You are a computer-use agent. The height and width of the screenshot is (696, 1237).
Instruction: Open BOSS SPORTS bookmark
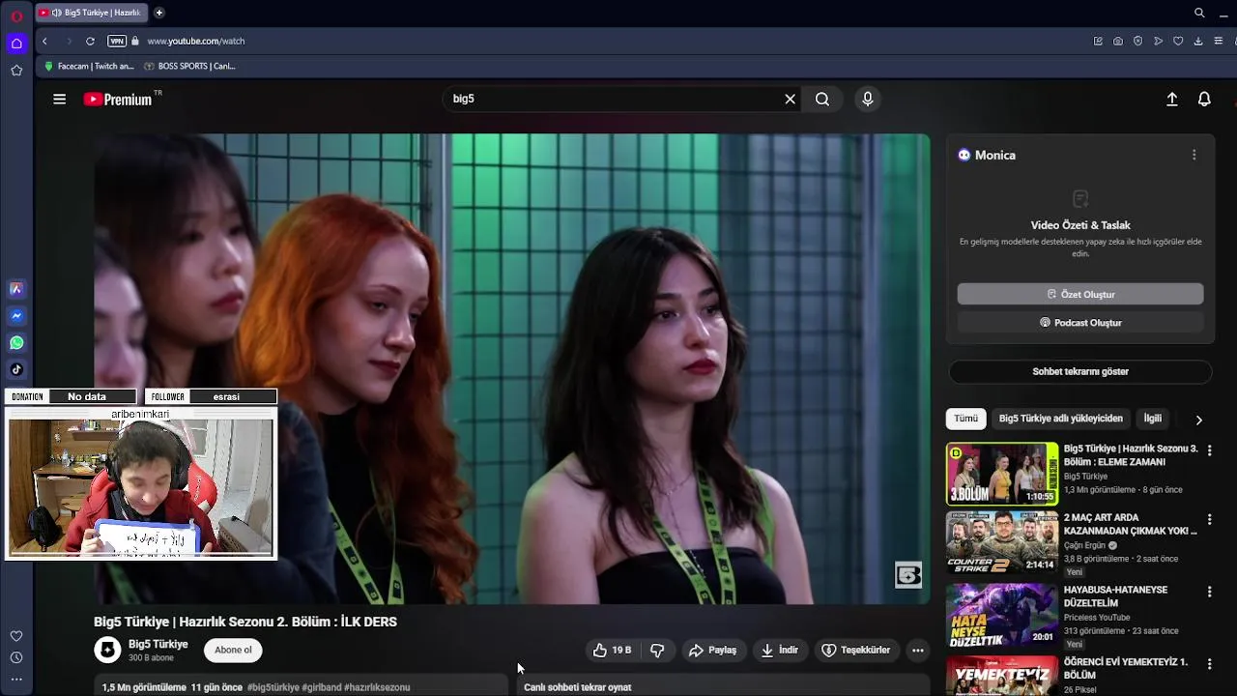(189, 67)
